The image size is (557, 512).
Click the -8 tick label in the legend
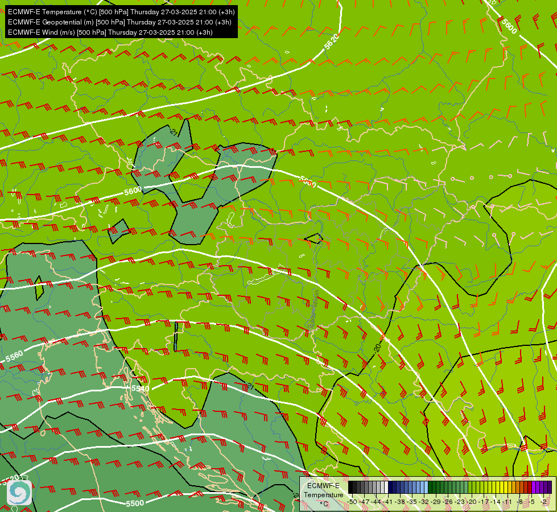click(519, 502)
